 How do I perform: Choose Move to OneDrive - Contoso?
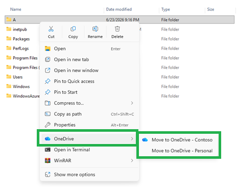coord(179,140)
